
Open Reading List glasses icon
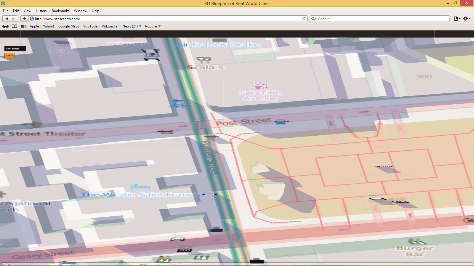point(5,26)
